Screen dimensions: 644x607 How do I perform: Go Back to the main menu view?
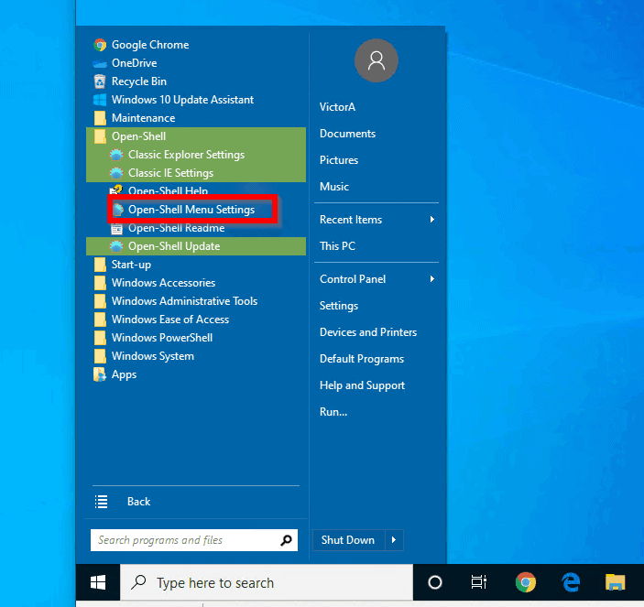click(138, 502)
